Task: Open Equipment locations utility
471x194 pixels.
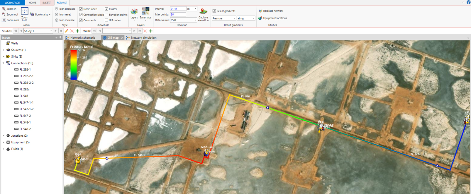Action: pyautogui.click(x=272, y=18)
